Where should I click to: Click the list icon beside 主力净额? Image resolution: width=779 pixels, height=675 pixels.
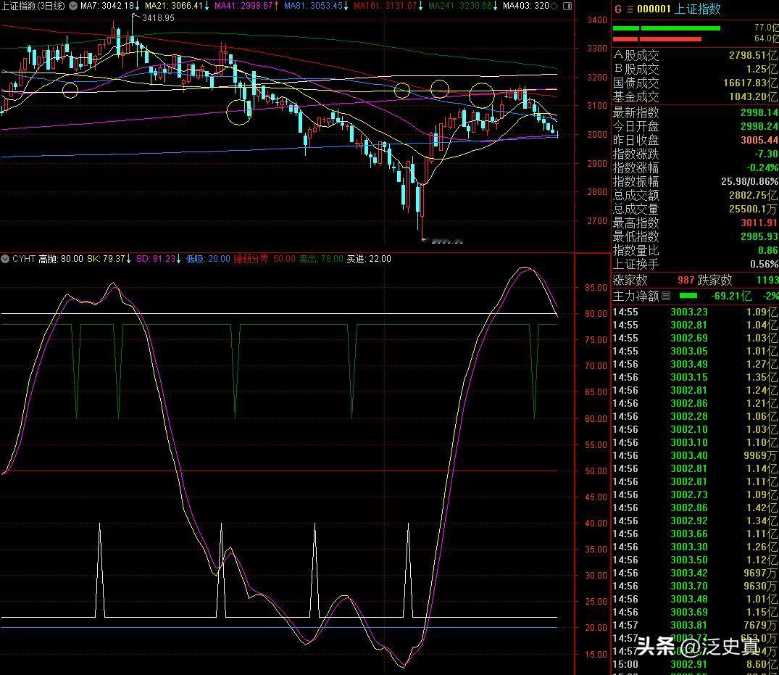click(x=666, y=297)
